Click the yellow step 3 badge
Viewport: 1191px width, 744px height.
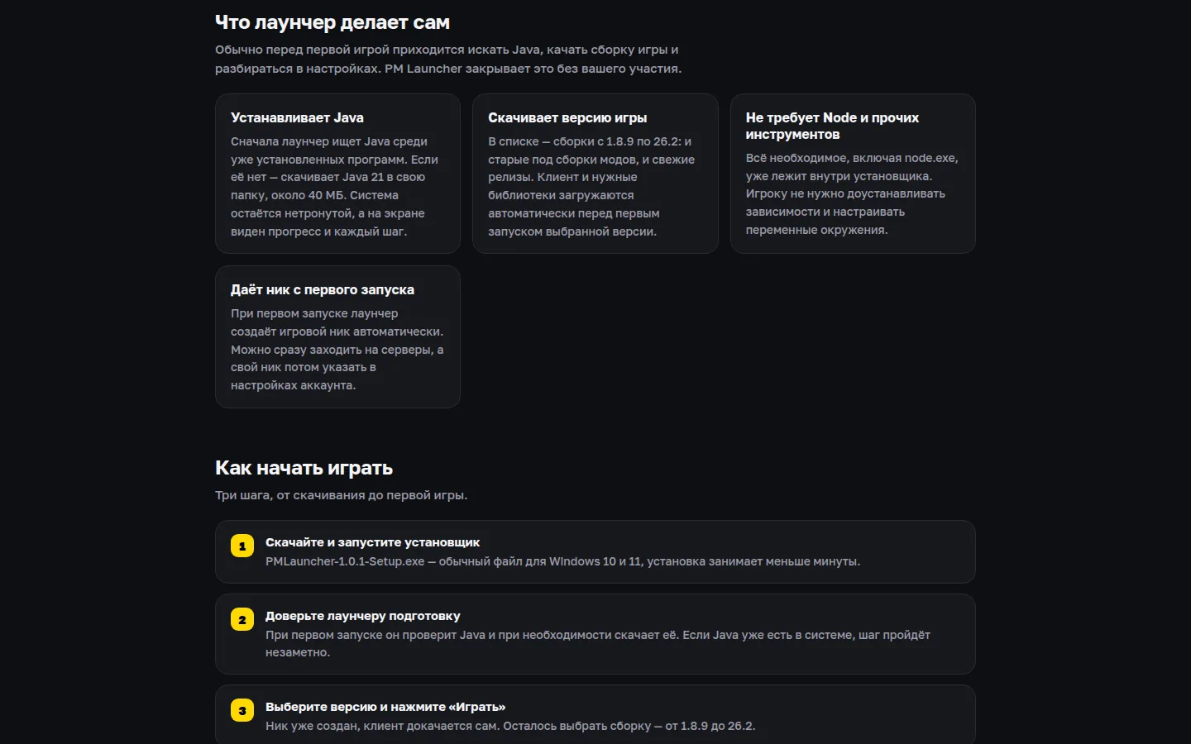click(x=242, y=710)
